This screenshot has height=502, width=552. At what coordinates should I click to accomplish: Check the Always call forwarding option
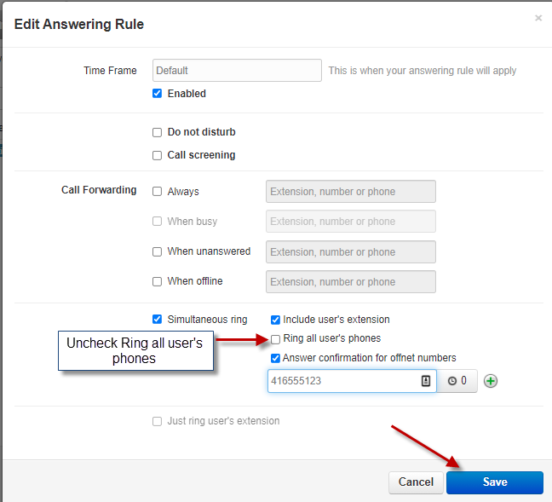[157, 192]
